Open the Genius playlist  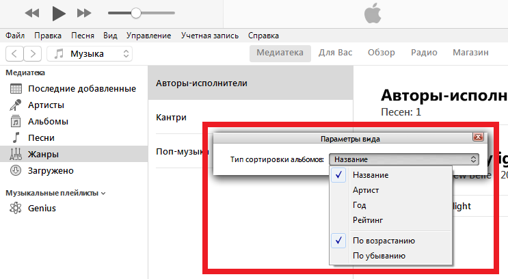click(x=42, y=208)
